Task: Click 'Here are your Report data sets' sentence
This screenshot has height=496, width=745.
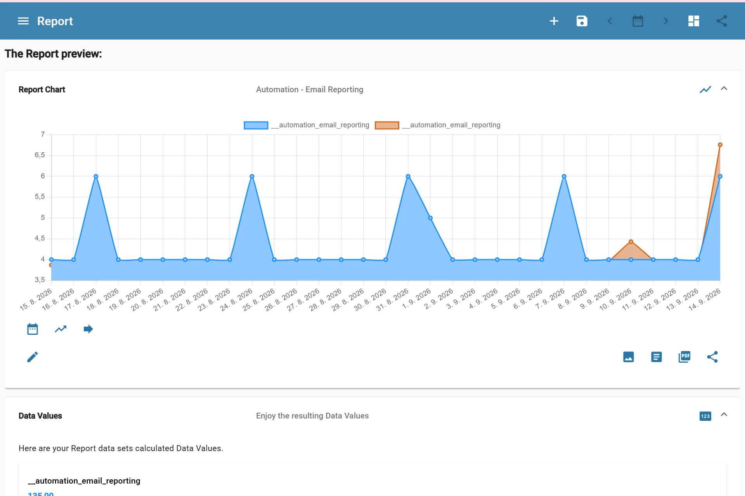Action: pos(121,448)
